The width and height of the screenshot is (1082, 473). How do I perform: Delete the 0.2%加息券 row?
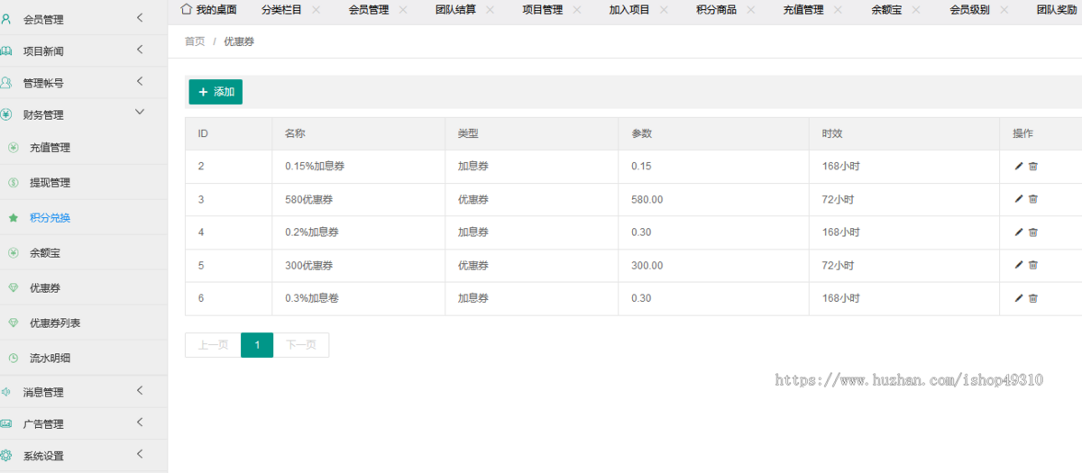[x=1033, y=232]
